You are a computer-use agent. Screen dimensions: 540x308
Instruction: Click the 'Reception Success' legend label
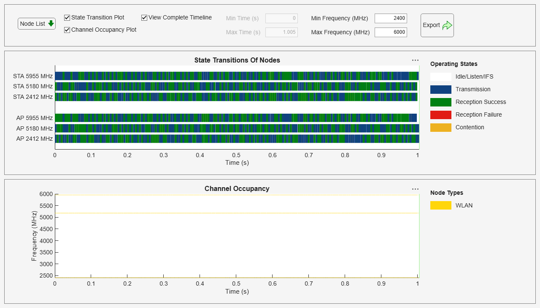(x=481, y=102)
